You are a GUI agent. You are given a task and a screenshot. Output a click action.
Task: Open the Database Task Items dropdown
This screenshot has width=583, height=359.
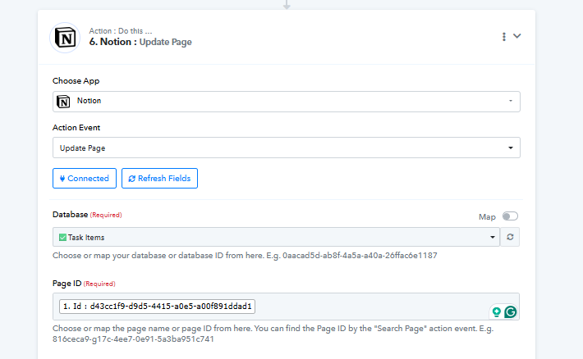coord(276,237)
